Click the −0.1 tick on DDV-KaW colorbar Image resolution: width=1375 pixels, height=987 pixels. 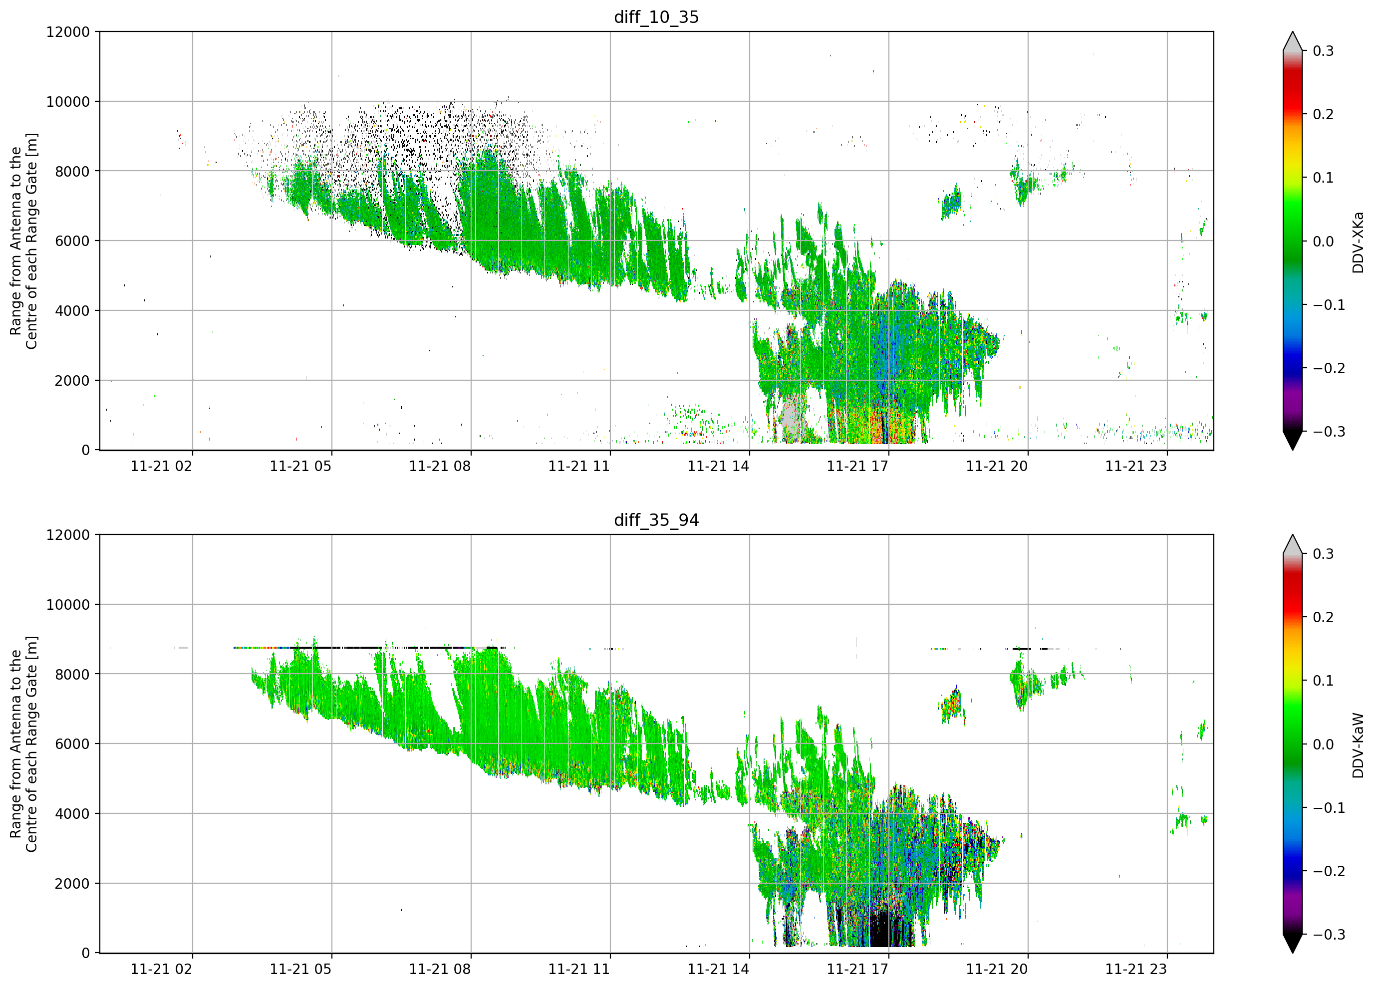(1329, 808)
